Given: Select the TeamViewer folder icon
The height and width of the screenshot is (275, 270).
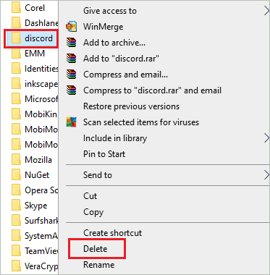Looking at the screenshot, I should 17,251.
